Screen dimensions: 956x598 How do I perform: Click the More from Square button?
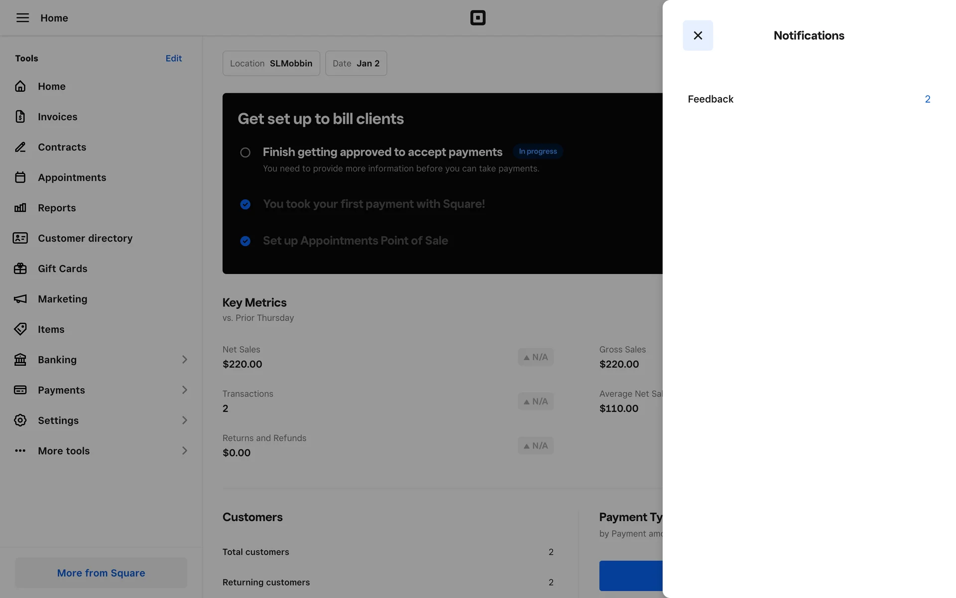tap(101, 573)
